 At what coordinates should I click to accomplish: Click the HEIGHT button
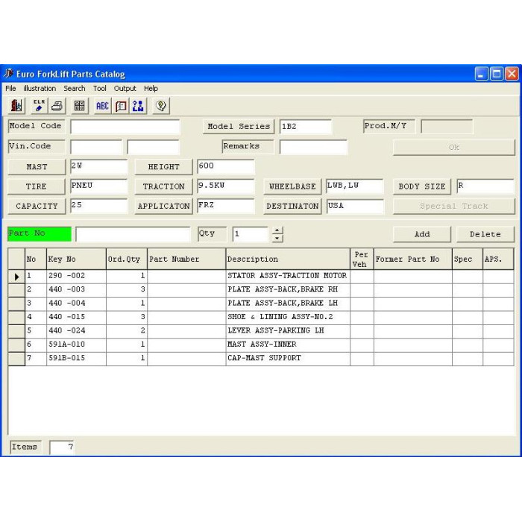[x=163, y=167]
